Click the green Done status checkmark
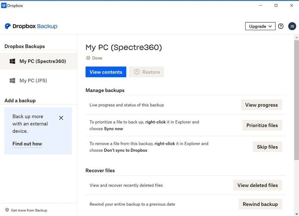Image resolution: width=299 pixels, height=216 pixels. 88,58
